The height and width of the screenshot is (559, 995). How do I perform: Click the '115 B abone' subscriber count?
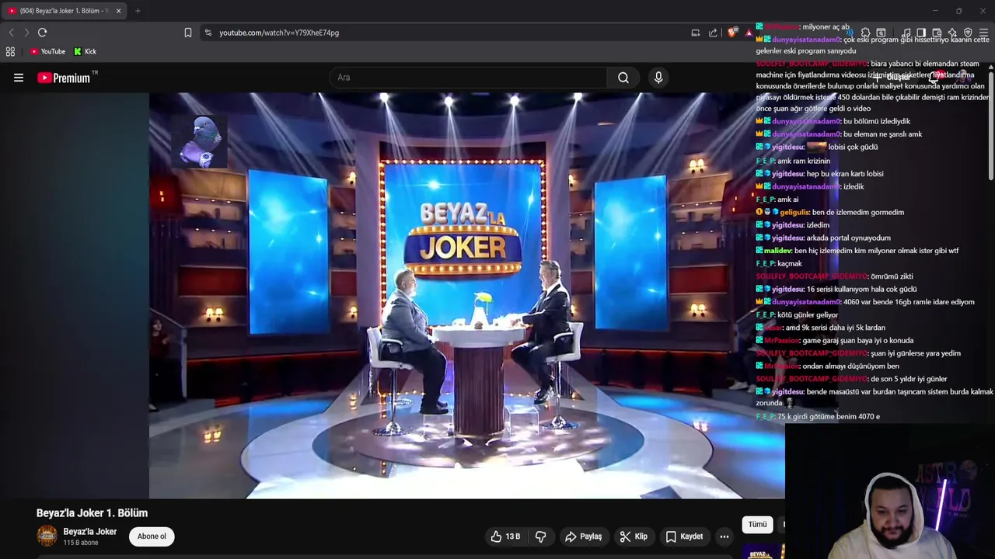[x=81, y=543]
